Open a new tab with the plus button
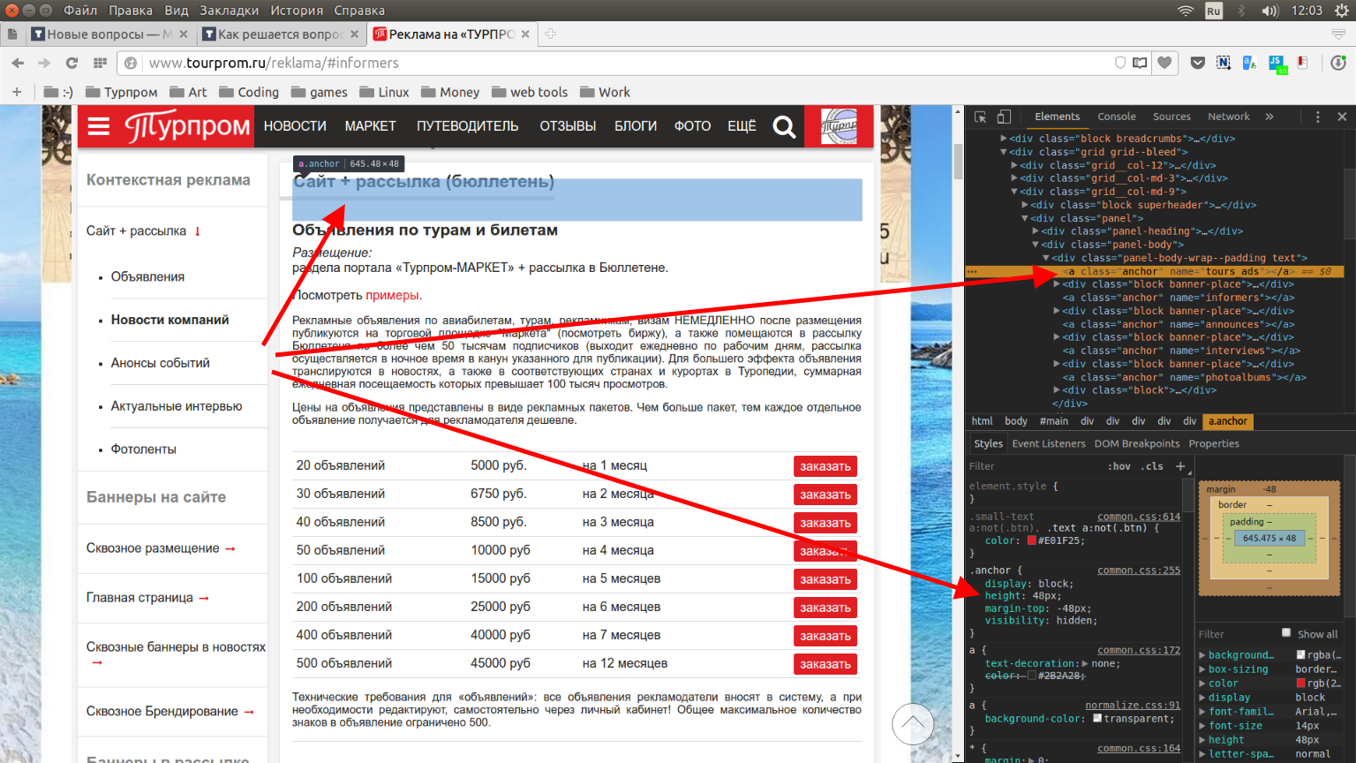 pyautogui.click(x=550, y=34)
